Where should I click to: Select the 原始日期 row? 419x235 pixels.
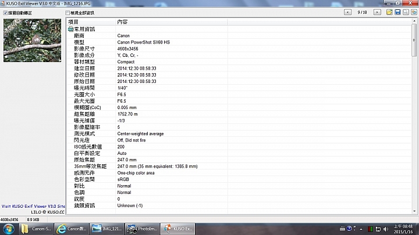click(x=239, y=81)
